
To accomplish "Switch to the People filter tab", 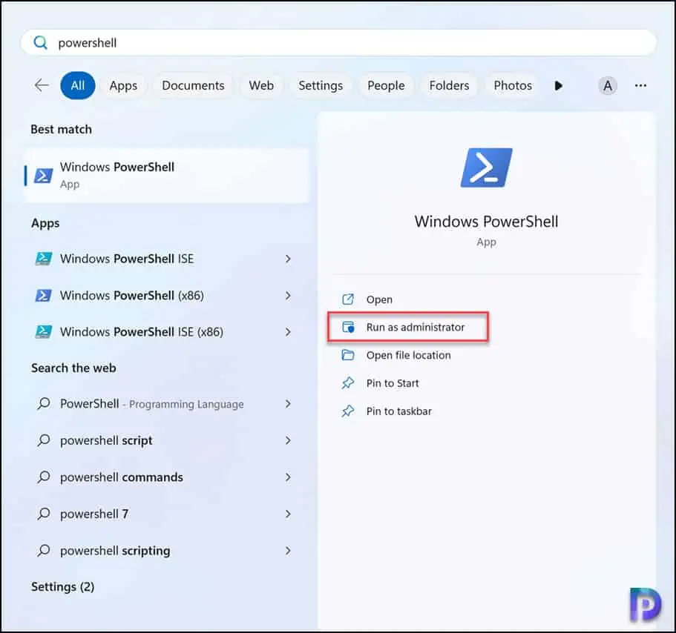I will tap(386, 86).
